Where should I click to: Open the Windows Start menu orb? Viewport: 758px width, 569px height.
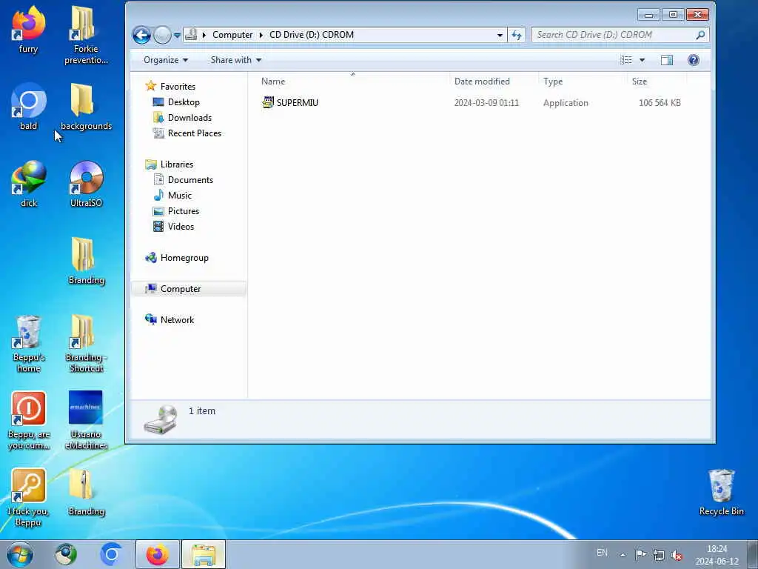[20, 554]
